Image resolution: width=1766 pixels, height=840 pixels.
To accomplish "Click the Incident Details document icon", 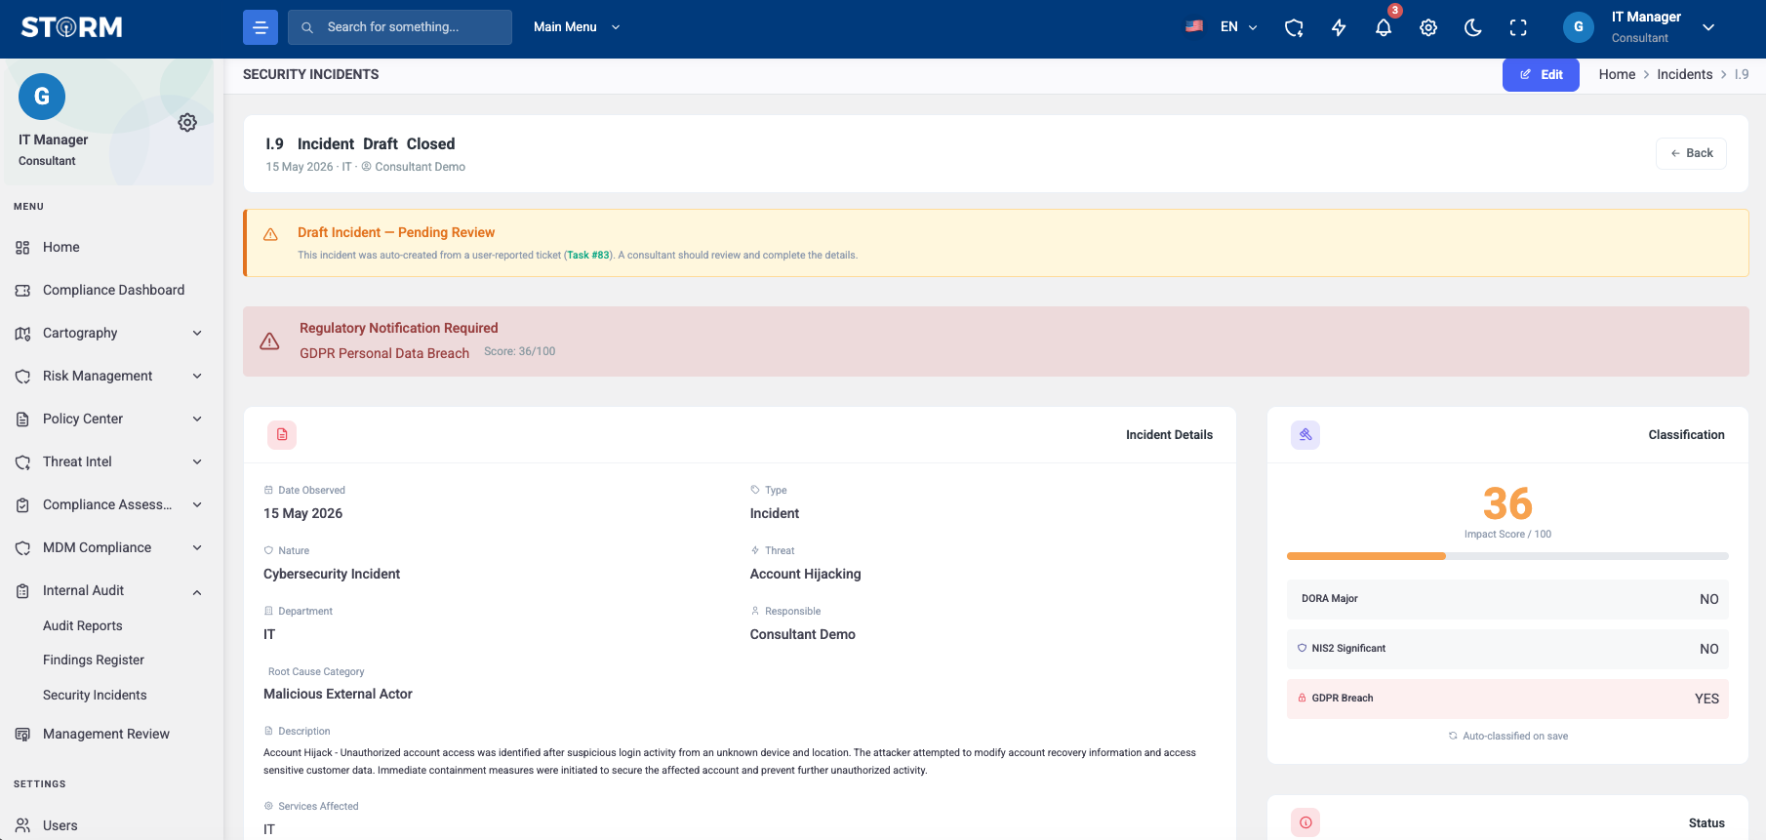I will tap(282, 435).
